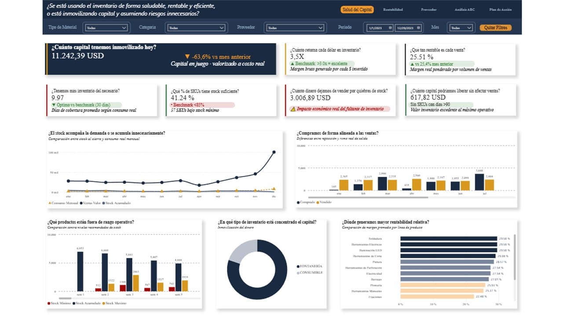Click the capital inmovilizado value 11.242,39 USD

pyautogui.click(x=78, y=56)
